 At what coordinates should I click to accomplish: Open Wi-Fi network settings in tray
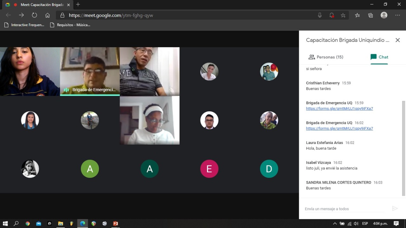click(349, 224)
